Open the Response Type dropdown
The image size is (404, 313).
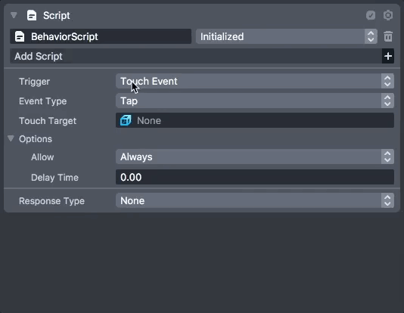pos(255,200)
